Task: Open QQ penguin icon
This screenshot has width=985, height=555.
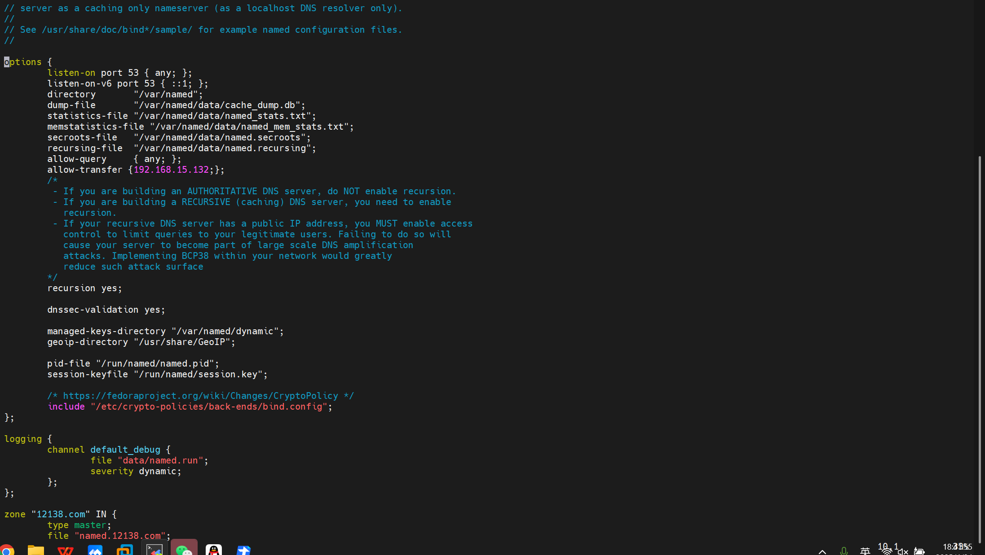Action: coord(214,550)
